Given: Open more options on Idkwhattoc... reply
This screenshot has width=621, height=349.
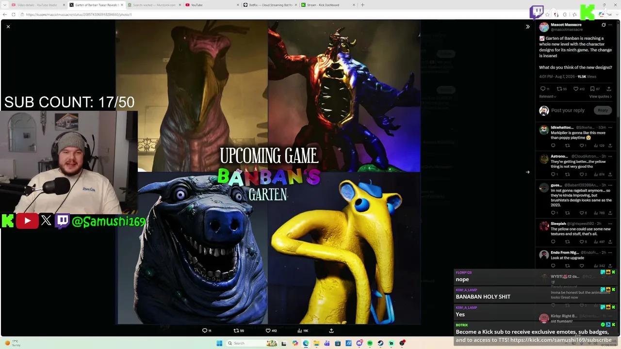Looking at the screenshot, I should tap(610, 127).
